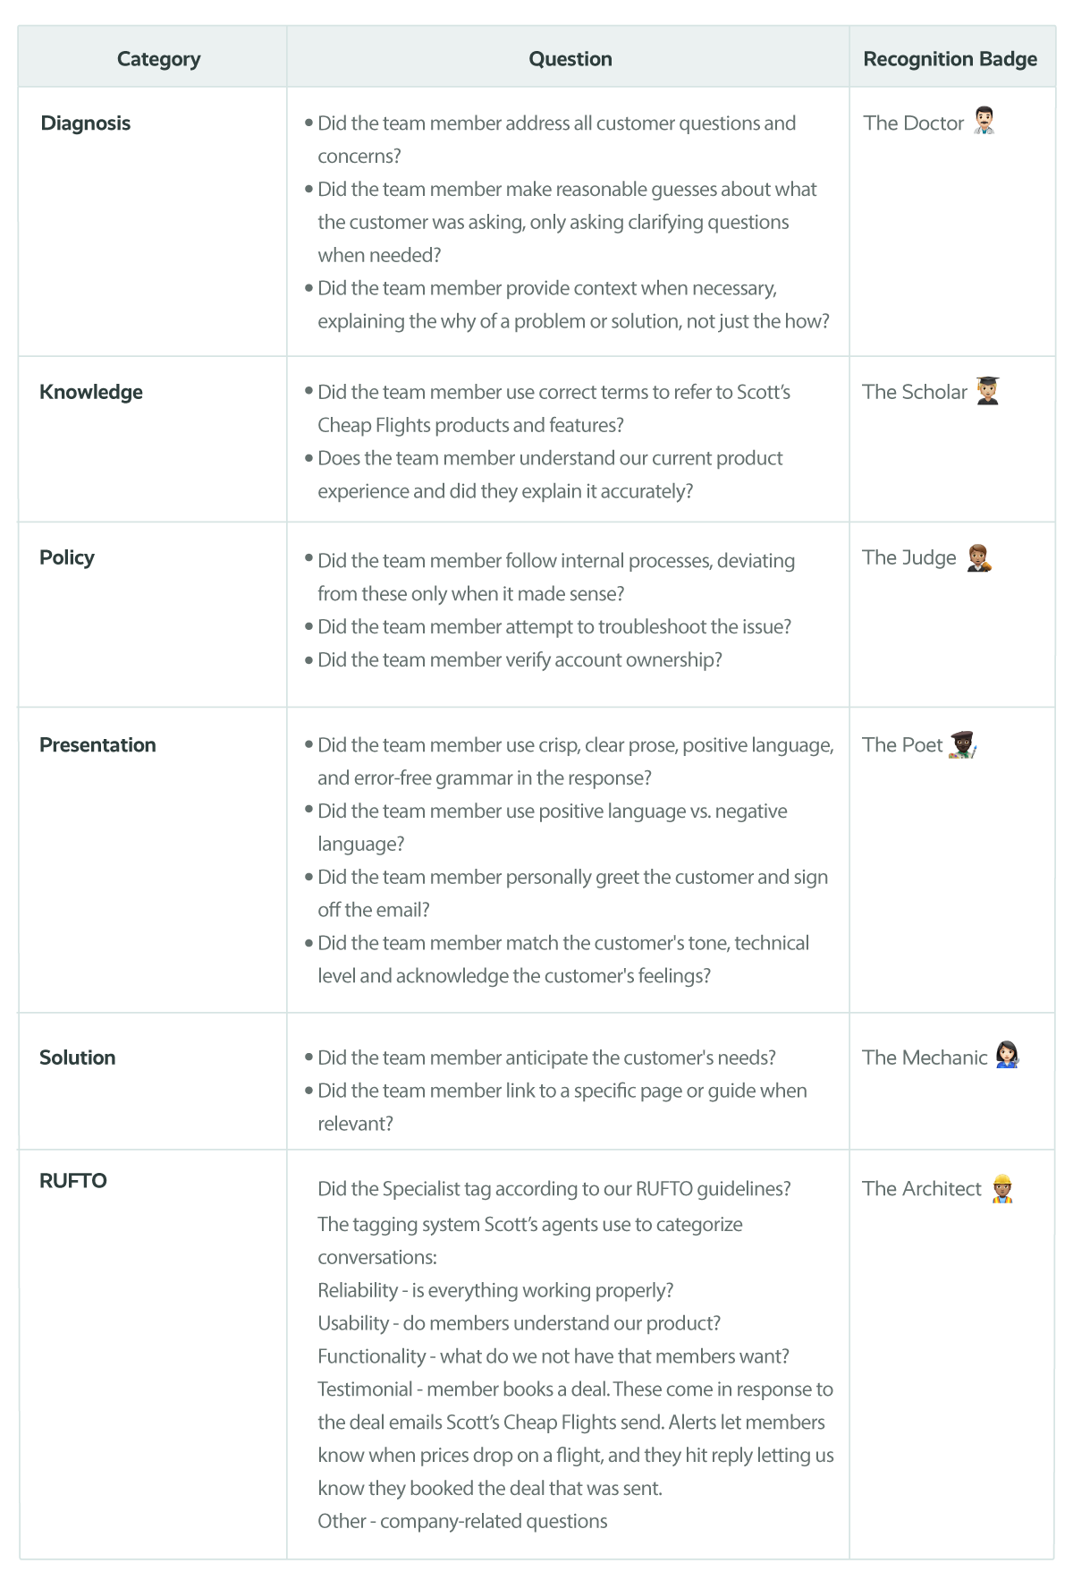Click the Presentation category label

[97, 744]
